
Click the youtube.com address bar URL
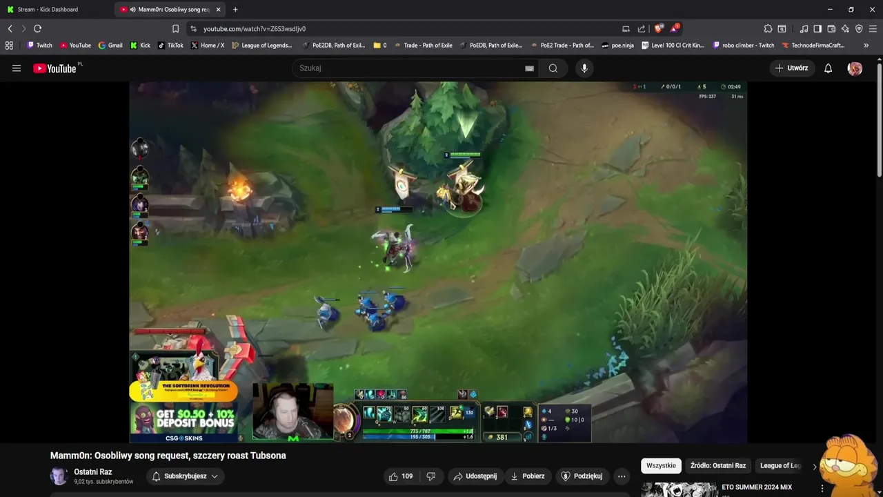pyautogui.click(x=255, y=28)
